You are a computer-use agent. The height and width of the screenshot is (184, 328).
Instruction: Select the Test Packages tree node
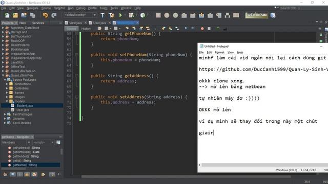point(23,114)
